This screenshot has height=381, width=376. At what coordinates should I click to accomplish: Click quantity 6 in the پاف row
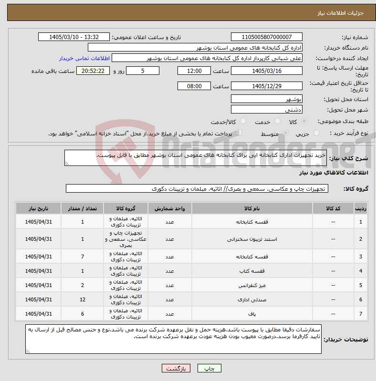pyautogui.click(x=83, y=314)
